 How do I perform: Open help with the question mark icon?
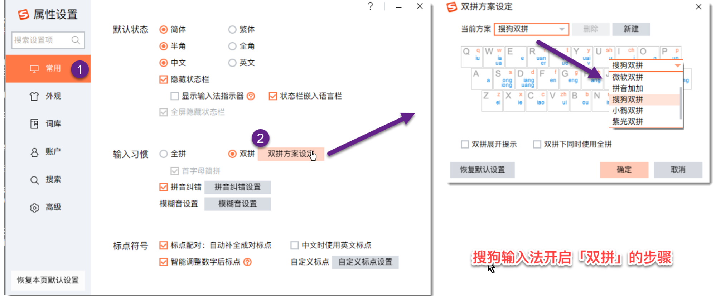[x=371, y=6]
